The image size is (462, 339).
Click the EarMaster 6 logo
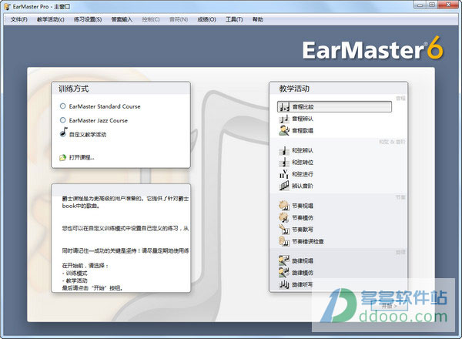tap(373, 49)
